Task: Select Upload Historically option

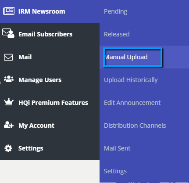Action: coord(131,80)
